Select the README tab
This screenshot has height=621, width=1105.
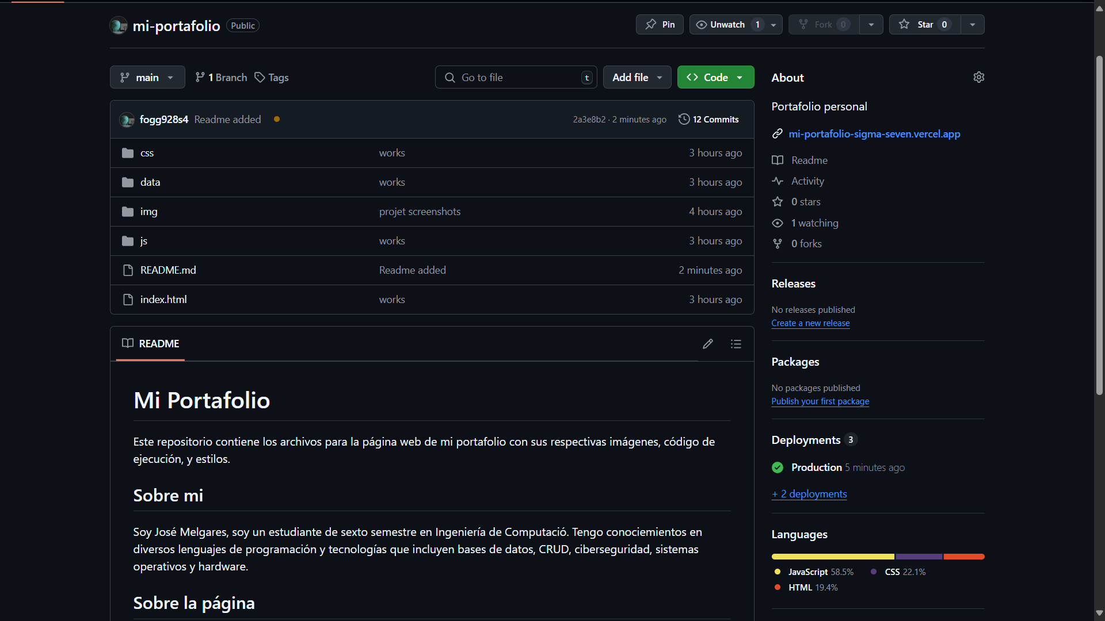point(151,344)
